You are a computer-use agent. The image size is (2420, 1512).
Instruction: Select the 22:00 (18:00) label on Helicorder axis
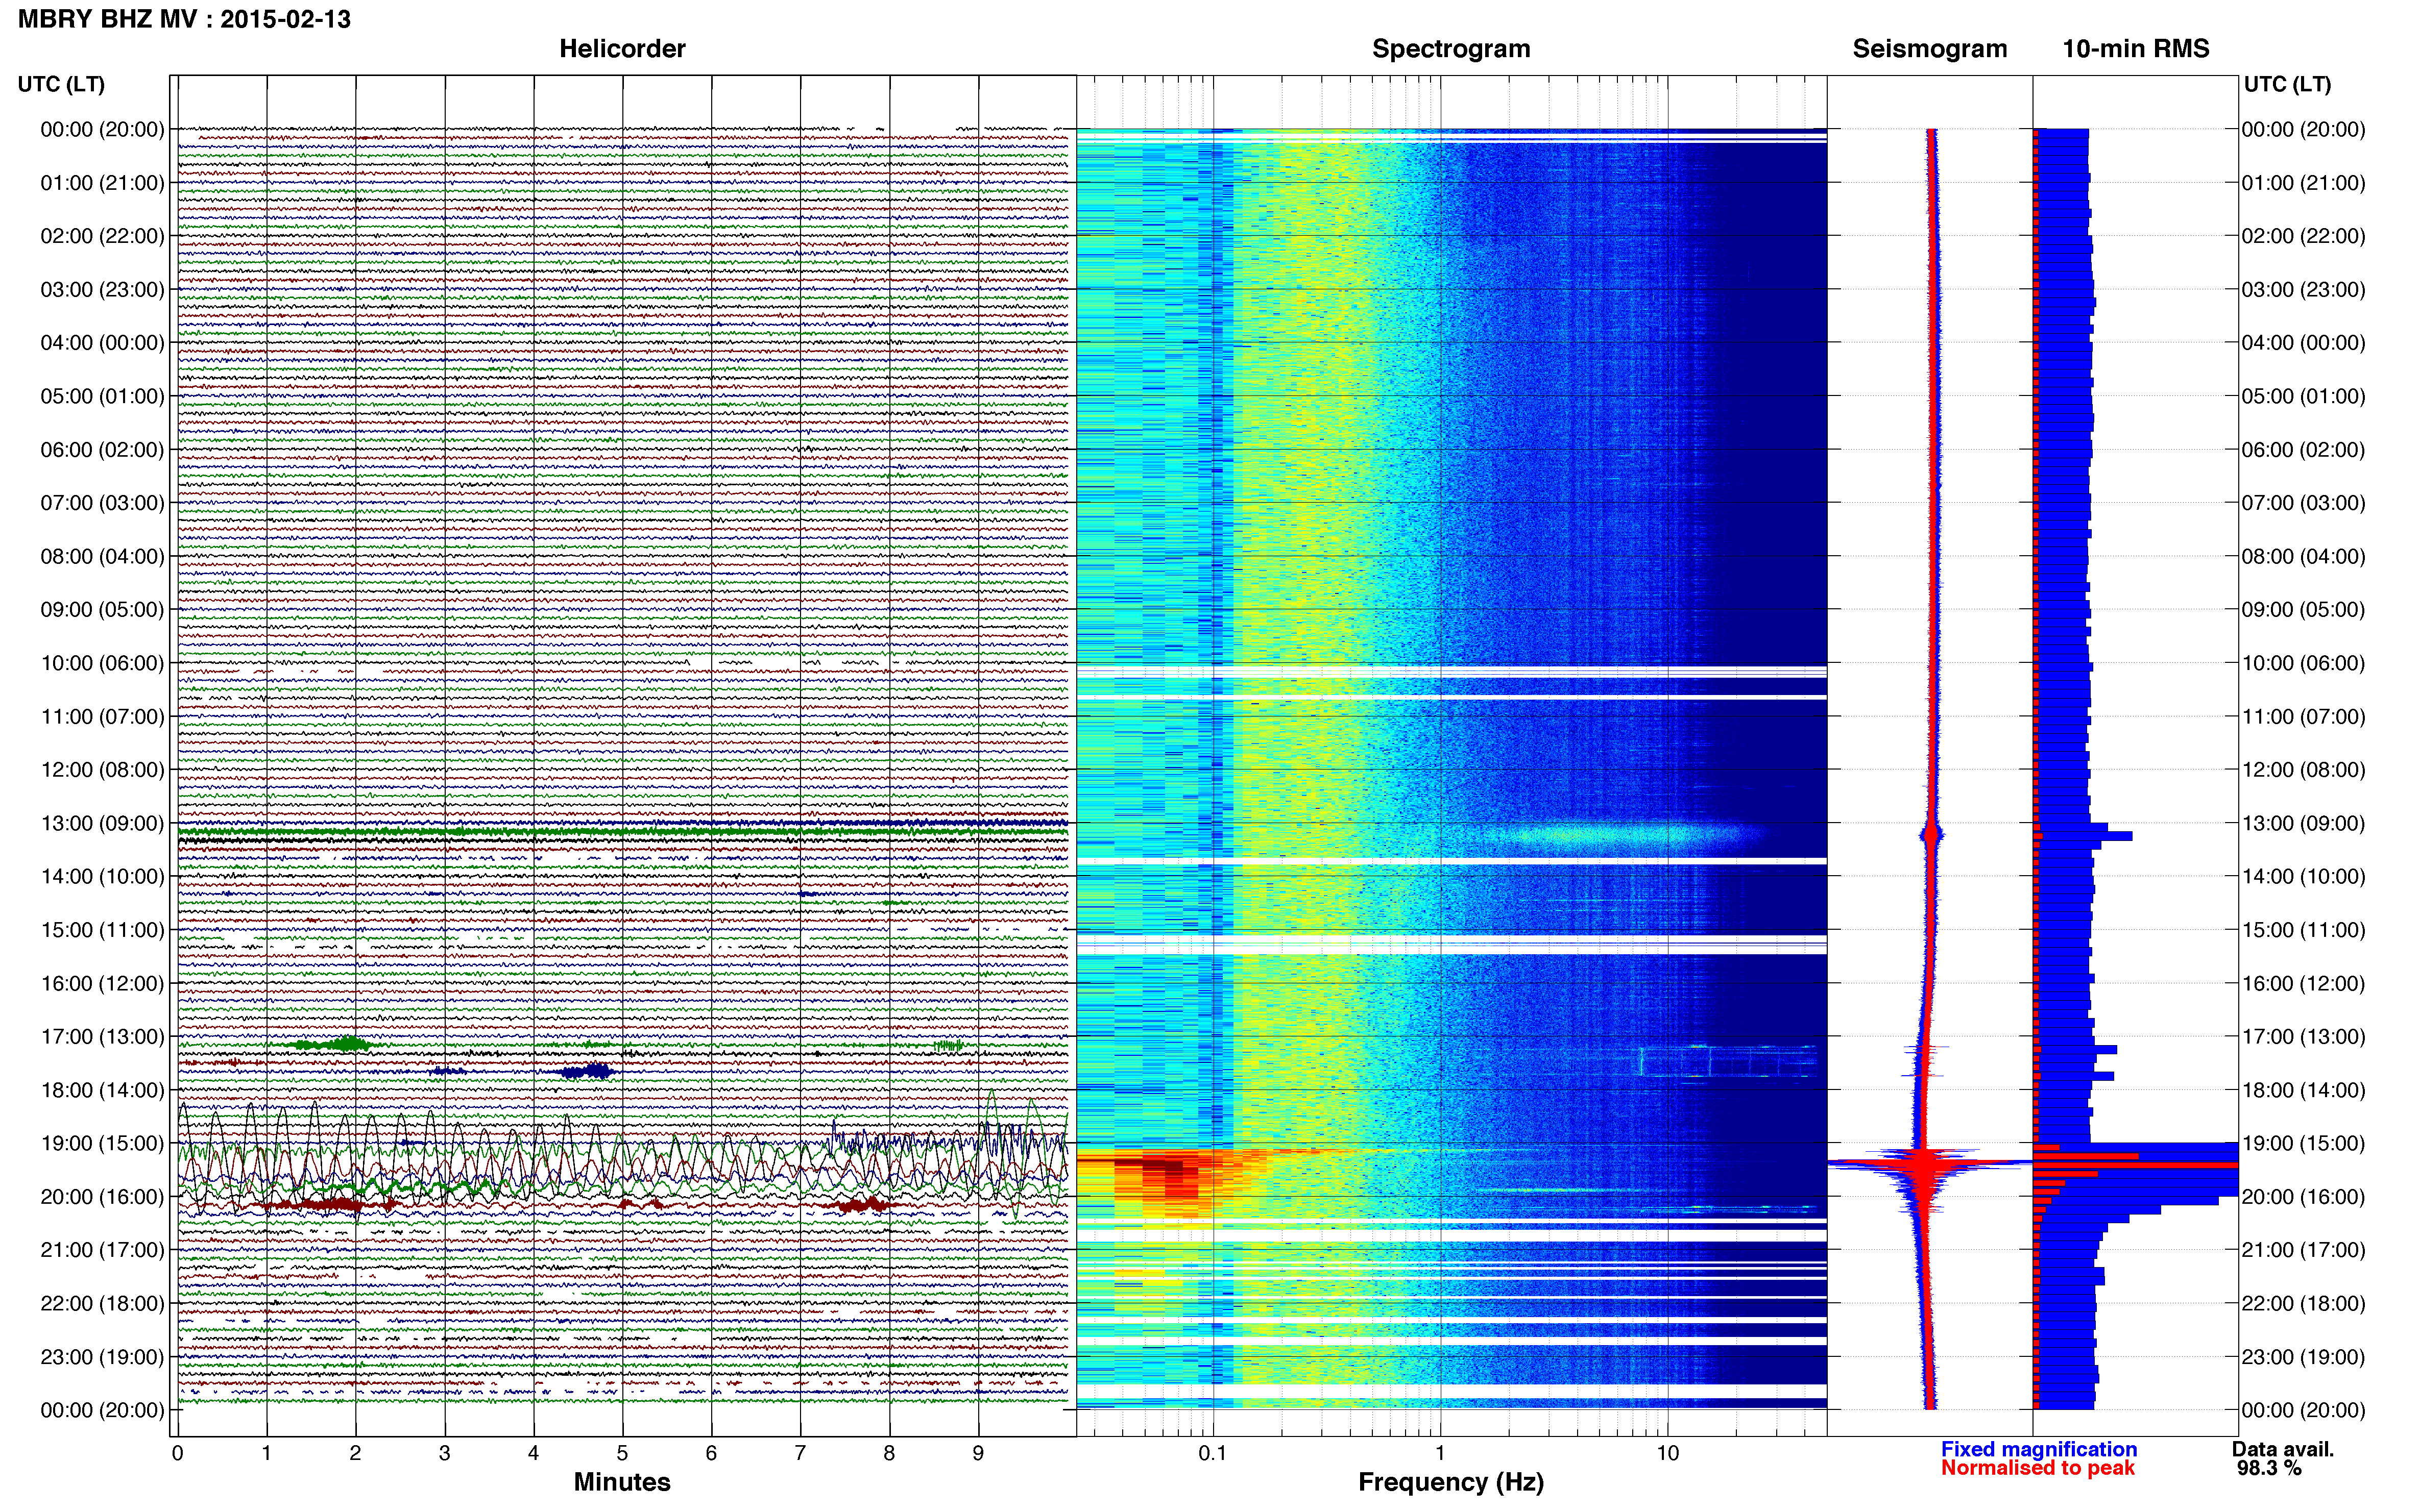coord(102,1303)
